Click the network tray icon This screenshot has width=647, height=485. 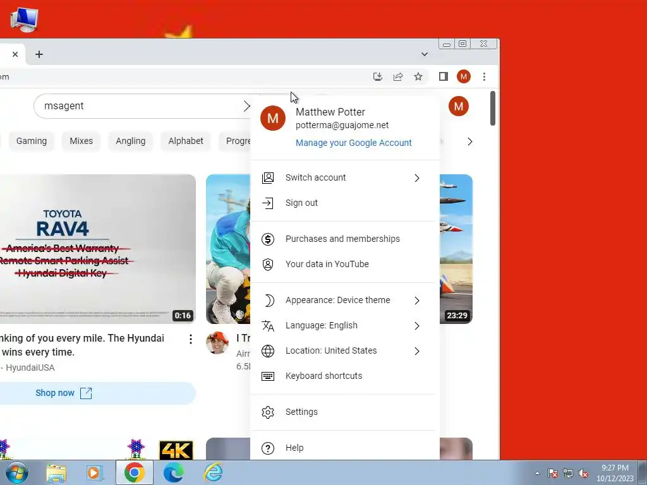pyautogui.click(x=568, y=473)
